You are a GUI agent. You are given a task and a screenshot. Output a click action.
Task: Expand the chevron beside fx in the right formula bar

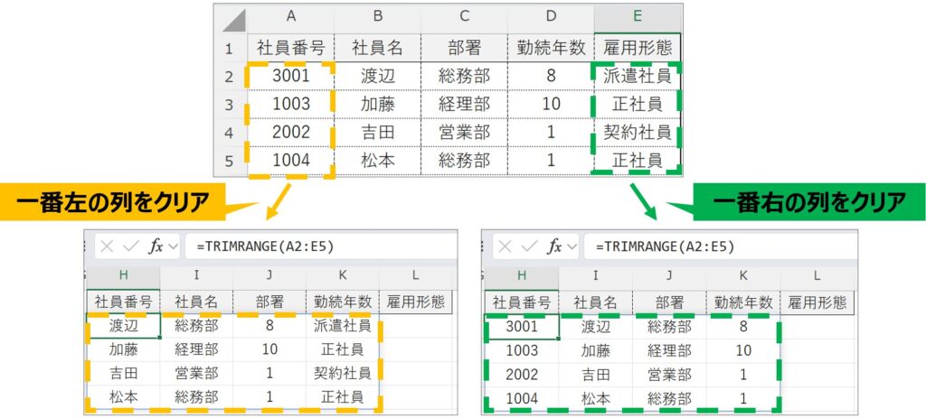[x=572, y=246]
